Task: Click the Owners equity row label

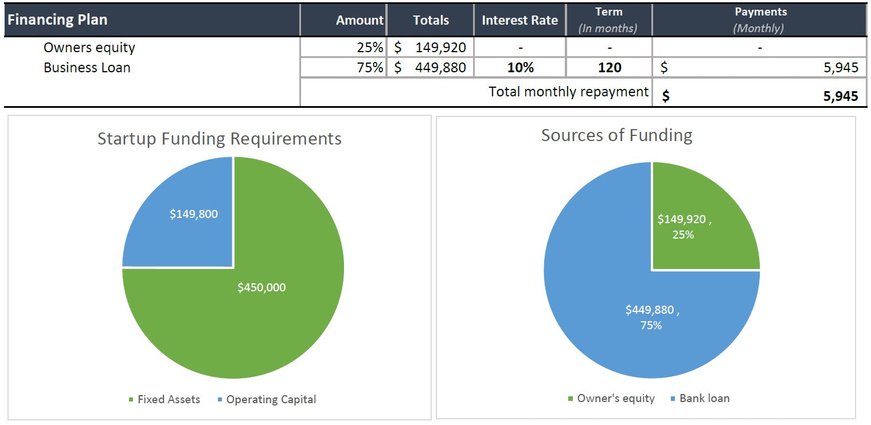Action: coord(89,48)
